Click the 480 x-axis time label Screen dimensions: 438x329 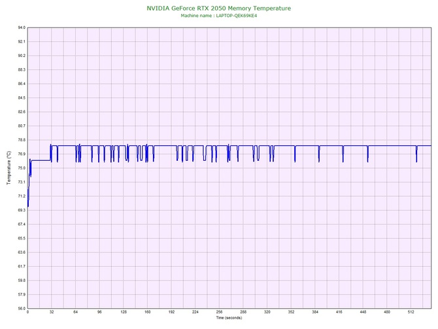click(x=387, y=312)
